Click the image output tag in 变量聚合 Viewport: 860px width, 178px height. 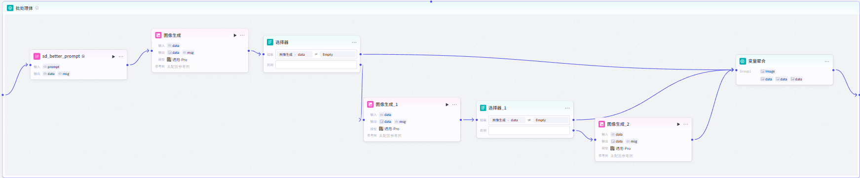768,71
